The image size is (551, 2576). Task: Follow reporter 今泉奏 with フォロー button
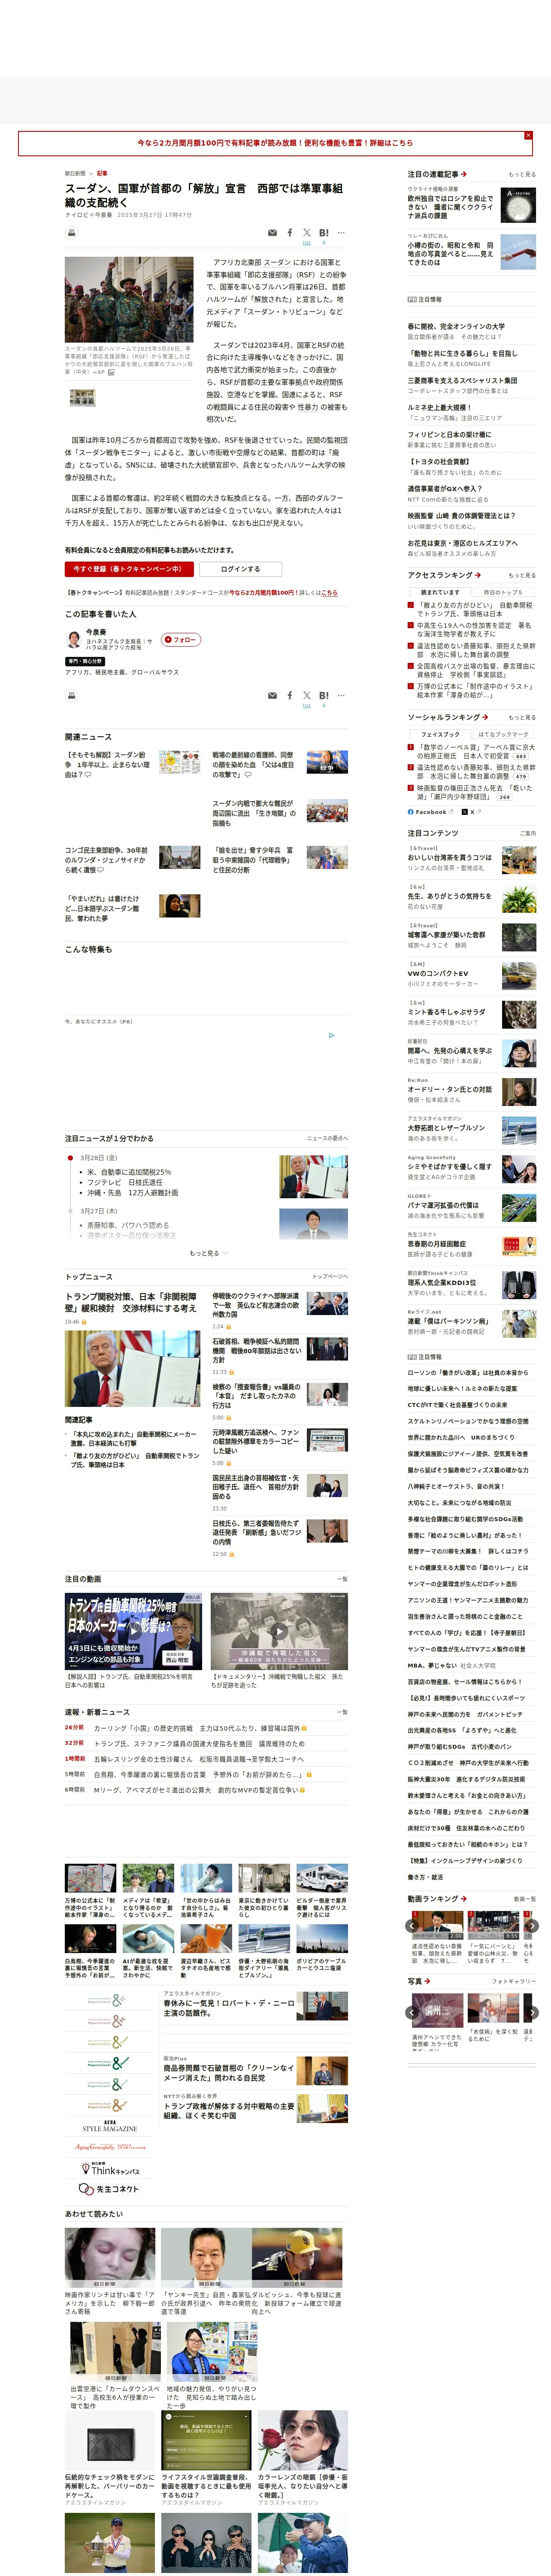tap(181, 640)
